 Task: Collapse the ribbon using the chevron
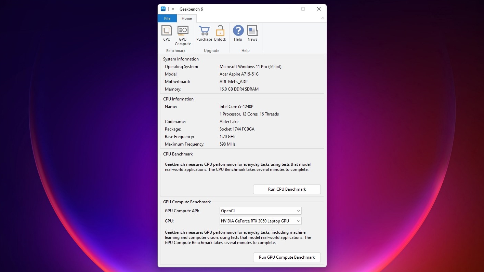(322, 18)
